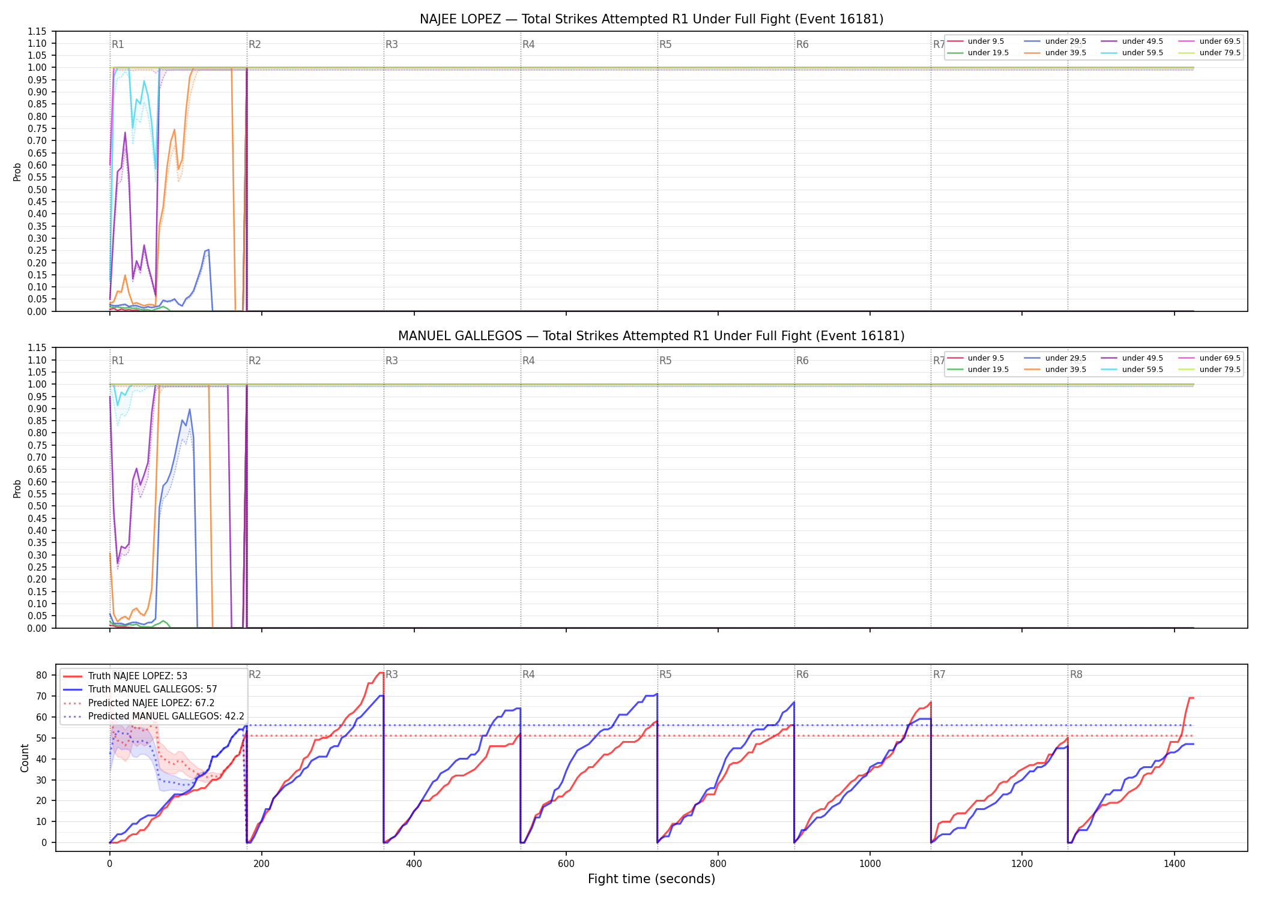Click y-axis tick 80 on Count chart
Viewport: 1261px width, 900px height.
click(x=41, y=675)
